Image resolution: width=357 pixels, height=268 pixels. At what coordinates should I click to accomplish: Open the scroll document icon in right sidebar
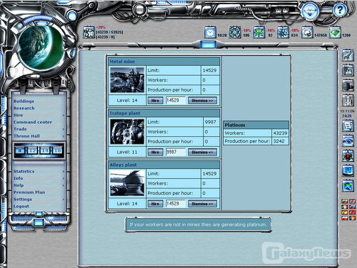348,126
